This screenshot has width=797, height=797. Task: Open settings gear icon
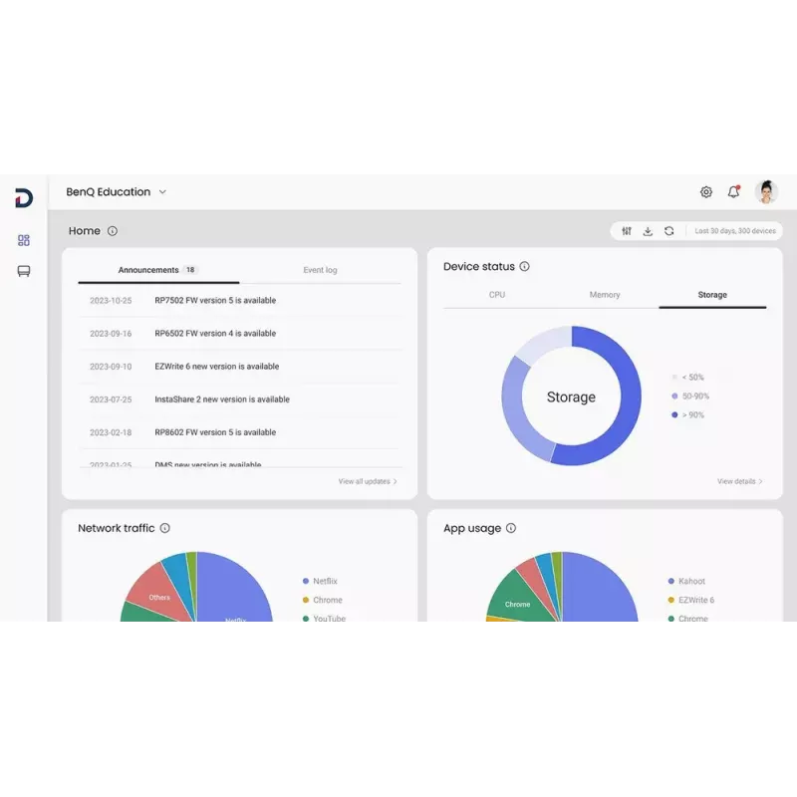coord(706,192)
